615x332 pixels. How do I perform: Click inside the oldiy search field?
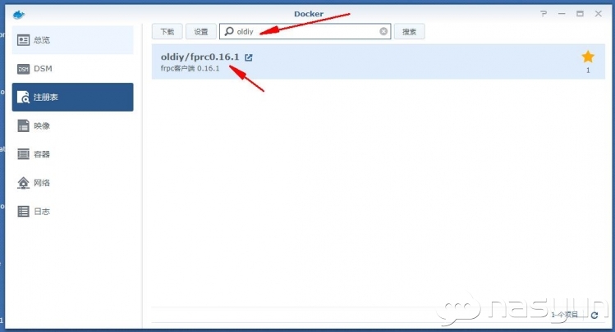[305, 31]
